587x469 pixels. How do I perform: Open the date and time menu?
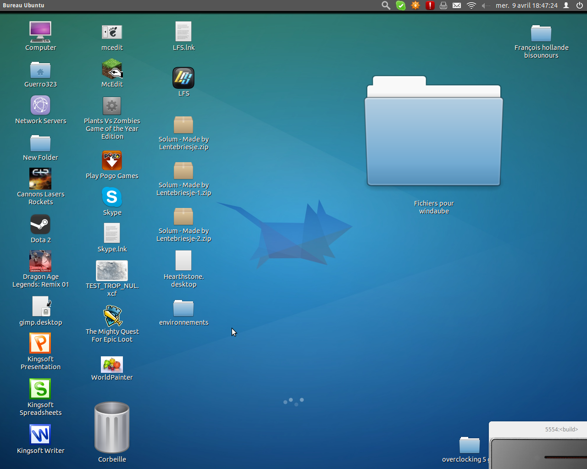[526, 5]
